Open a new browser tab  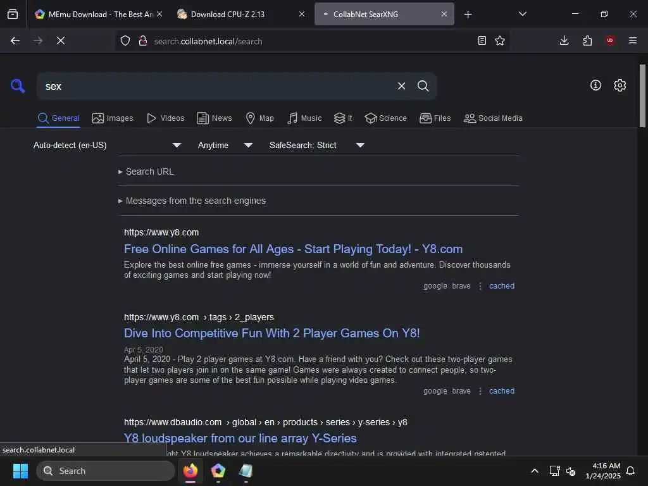(468, 15)
